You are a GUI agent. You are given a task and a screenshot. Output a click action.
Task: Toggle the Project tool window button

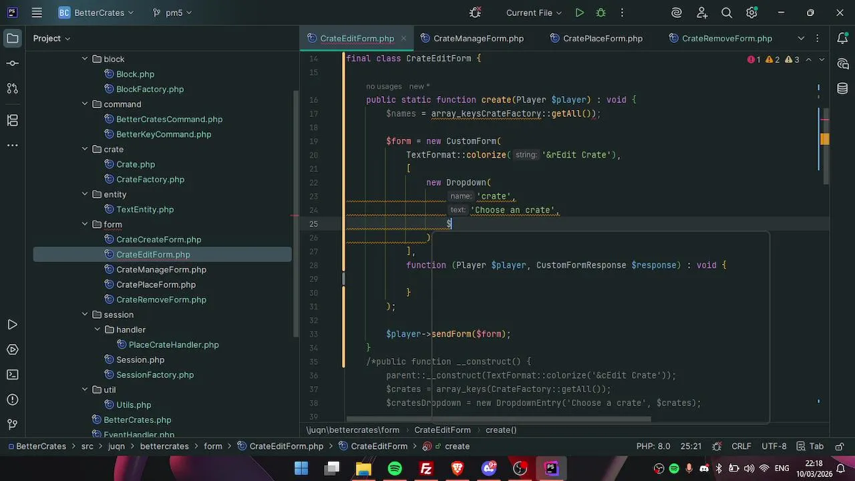click(x=12, y=38)
